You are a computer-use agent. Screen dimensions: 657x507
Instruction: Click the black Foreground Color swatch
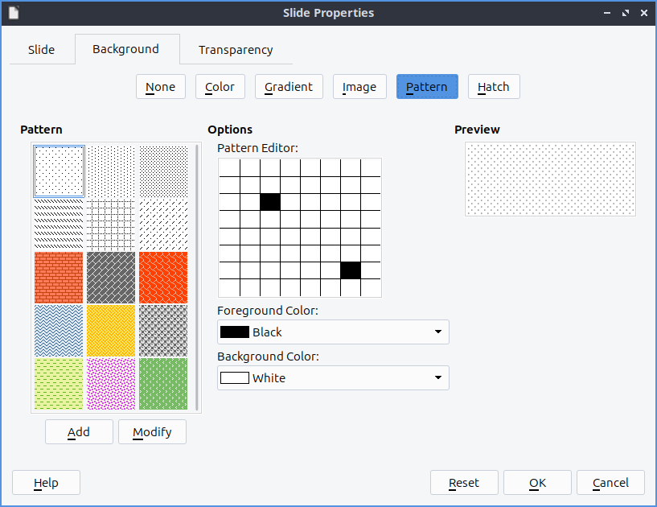[235, 332]
